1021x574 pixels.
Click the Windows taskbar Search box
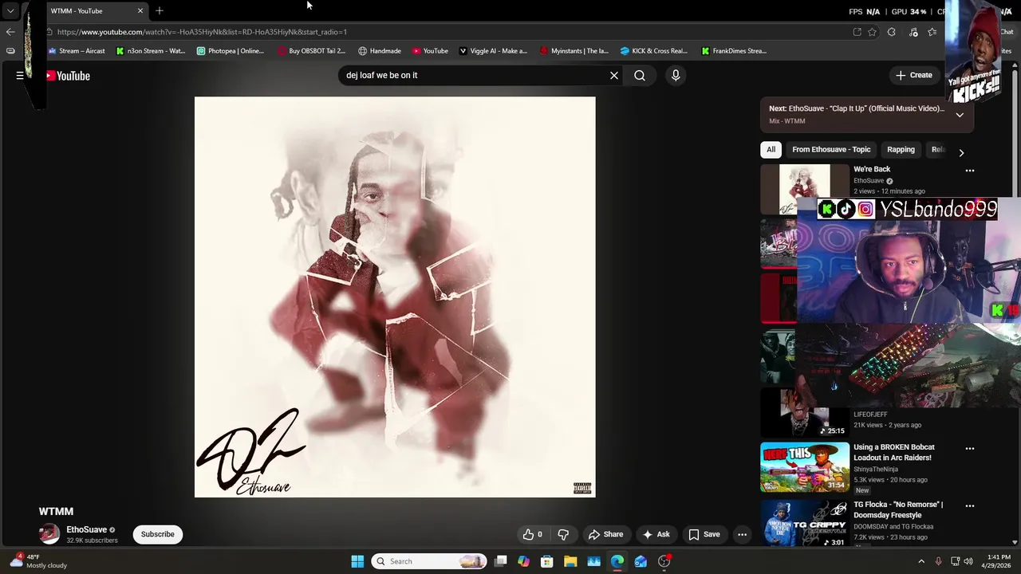tap(428, 561)
